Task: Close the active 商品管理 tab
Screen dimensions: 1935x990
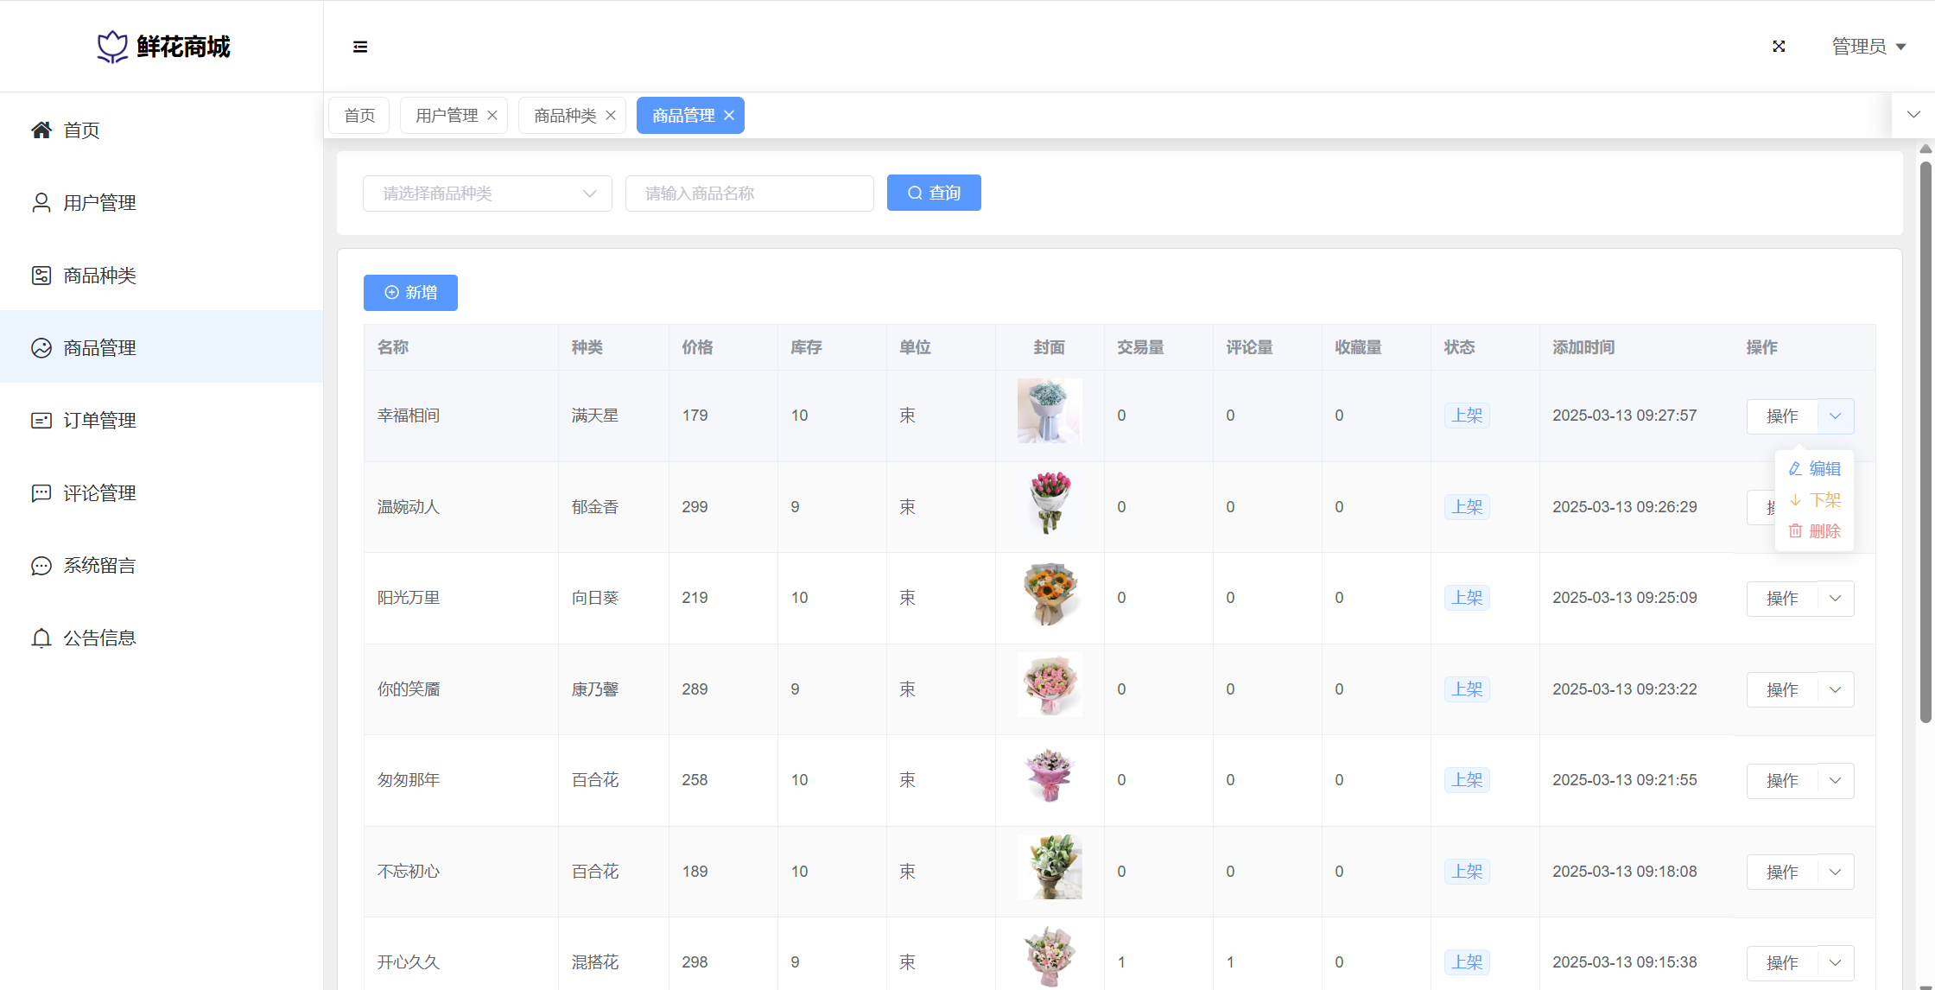Action: point(729,116)
